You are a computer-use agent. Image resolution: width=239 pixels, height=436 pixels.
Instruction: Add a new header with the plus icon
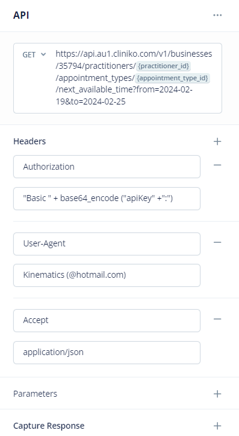tap(217, 141)
